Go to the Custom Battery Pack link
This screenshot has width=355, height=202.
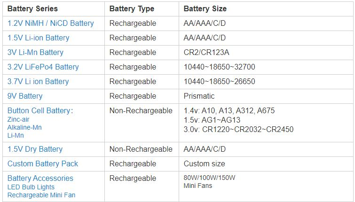pyautogui.click(x=43, y=163)
